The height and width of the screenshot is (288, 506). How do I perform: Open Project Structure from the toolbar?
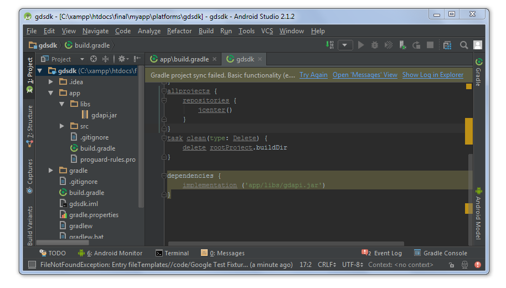point(447,45)
